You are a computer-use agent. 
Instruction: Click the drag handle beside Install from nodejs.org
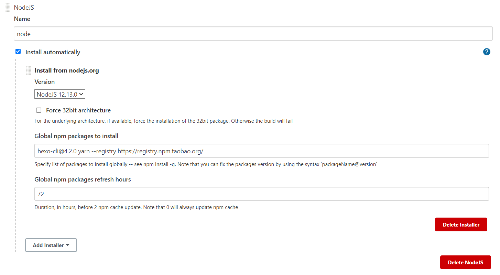pos(29,70)
